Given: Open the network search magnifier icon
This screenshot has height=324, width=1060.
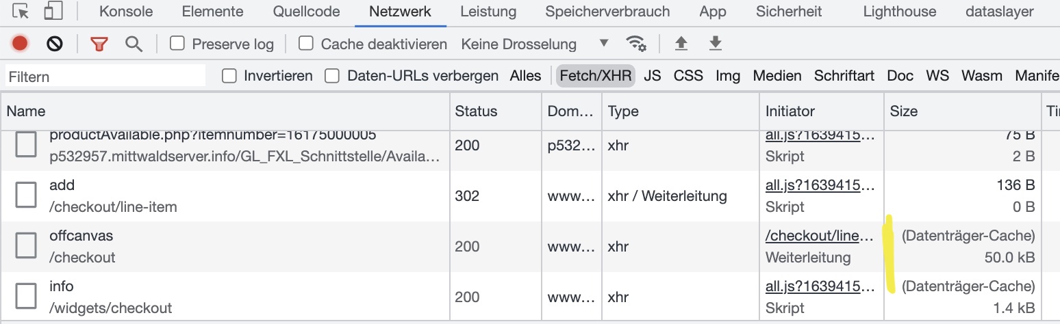Looking at the screenshot, I should pyautogui.click(x=134, y=44).
